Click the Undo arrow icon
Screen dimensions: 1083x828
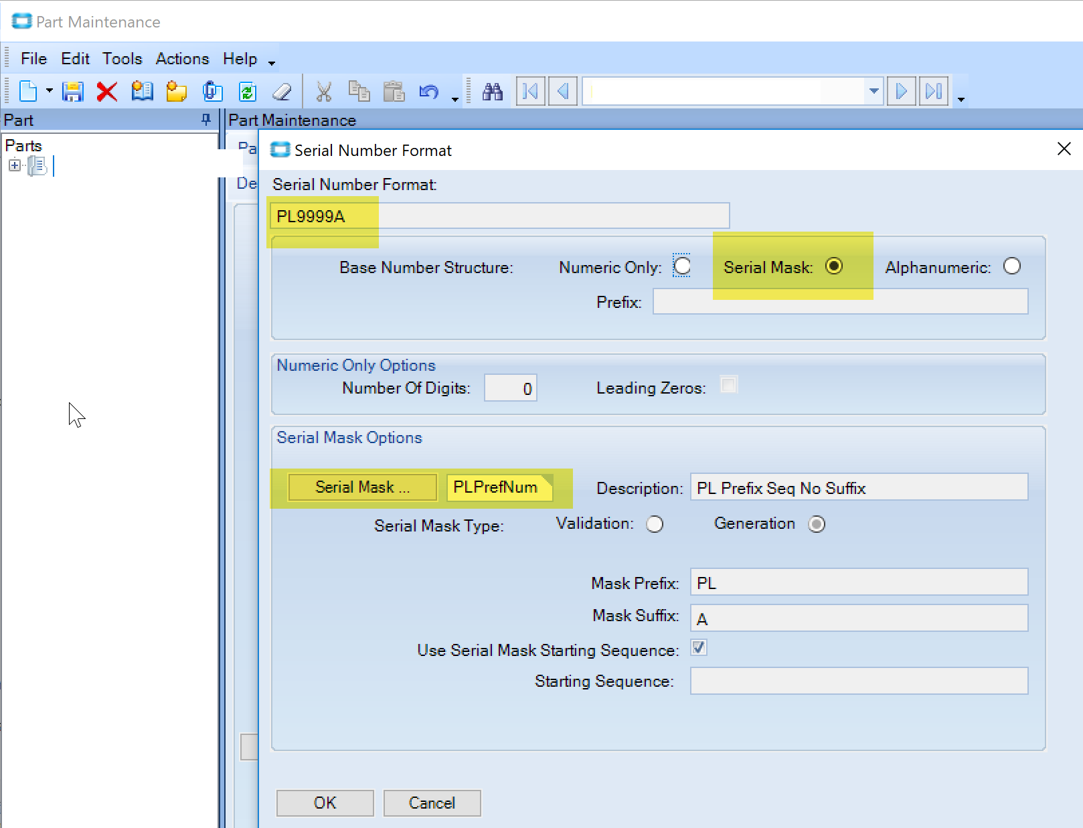point(428,91)
